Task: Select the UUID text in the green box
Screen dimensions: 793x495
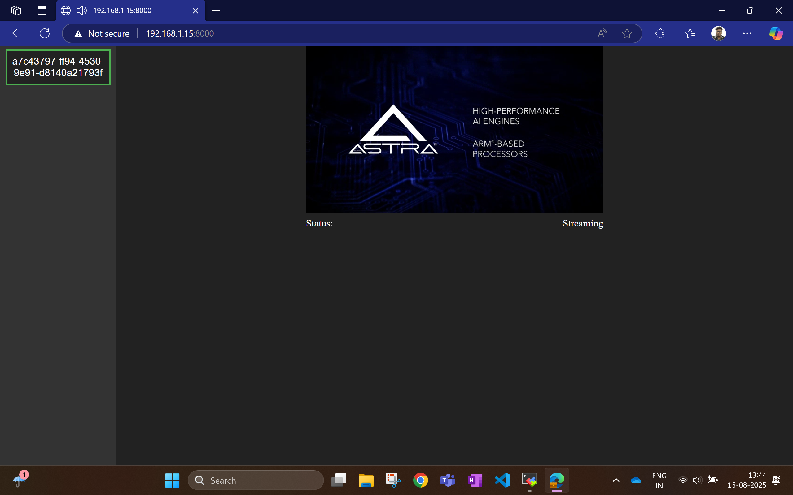Action: pos(58,67)
